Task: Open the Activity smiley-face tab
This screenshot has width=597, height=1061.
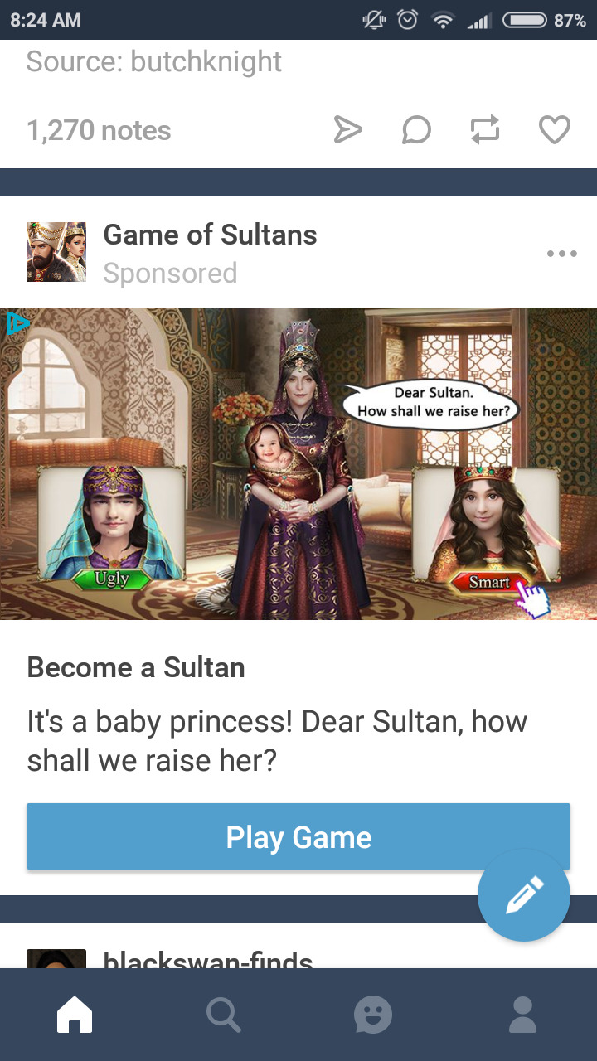Action: point(373,1015)
